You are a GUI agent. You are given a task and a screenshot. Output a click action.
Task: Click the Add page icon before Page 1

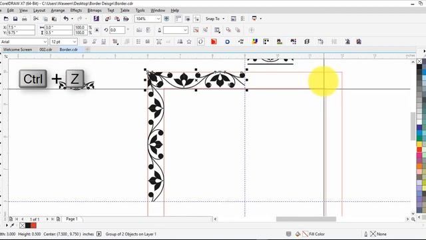point(58,219)
